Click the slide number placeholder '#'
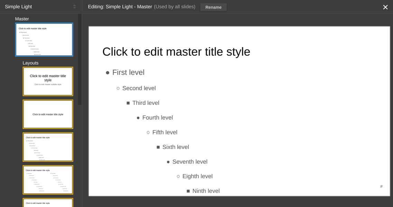 [381, 186]
